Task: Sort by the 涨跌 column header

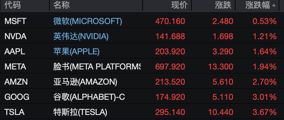Action: (x=223, y=5)
